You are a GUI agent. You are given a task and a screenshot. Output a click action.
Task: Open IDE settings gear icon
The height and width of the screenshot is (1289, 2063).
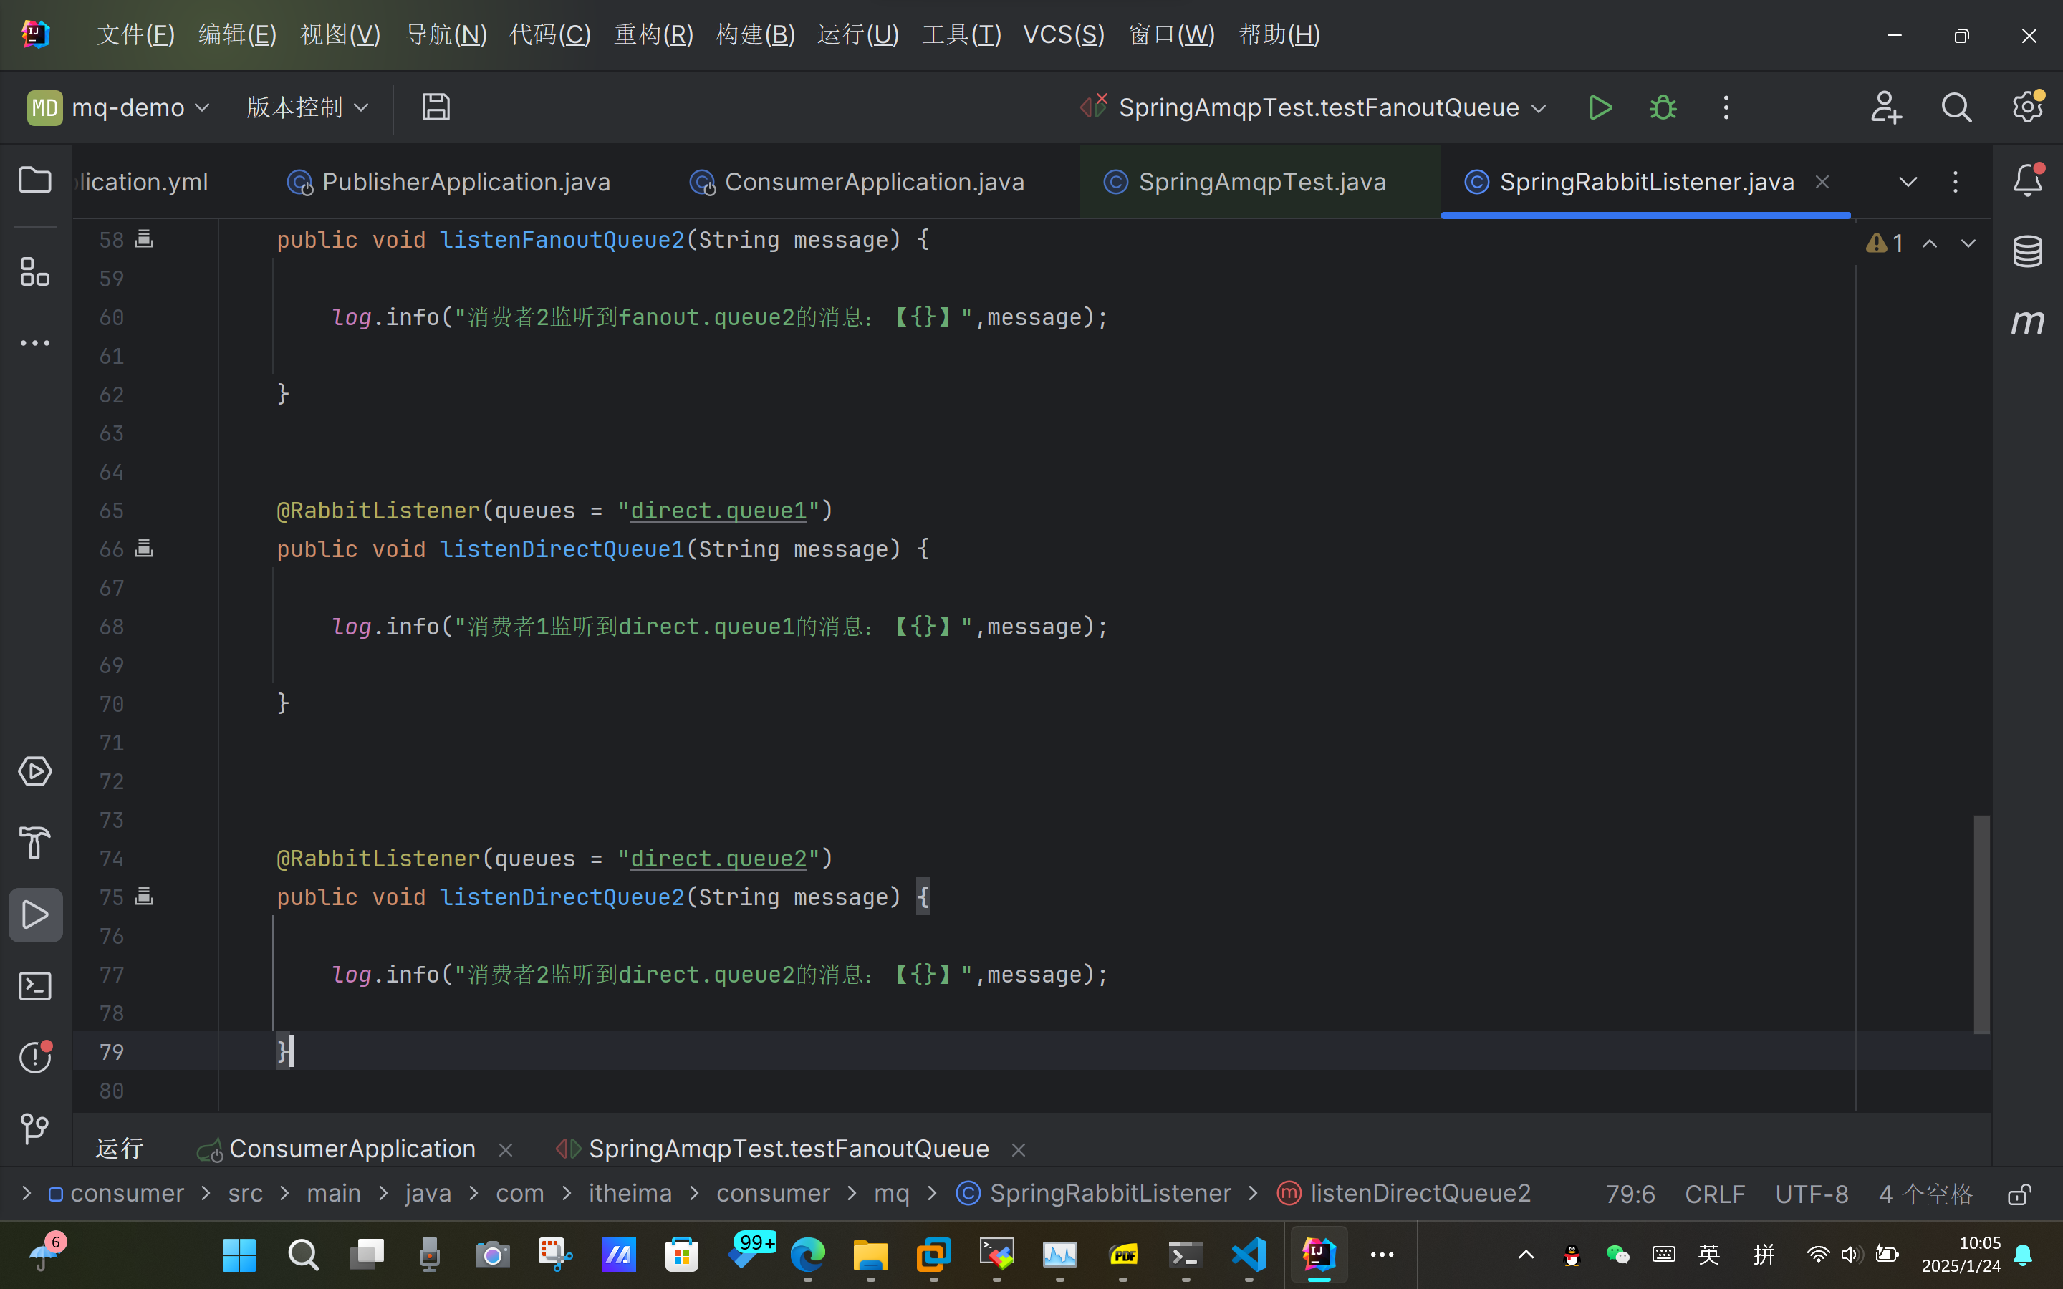coord(2027,107)
